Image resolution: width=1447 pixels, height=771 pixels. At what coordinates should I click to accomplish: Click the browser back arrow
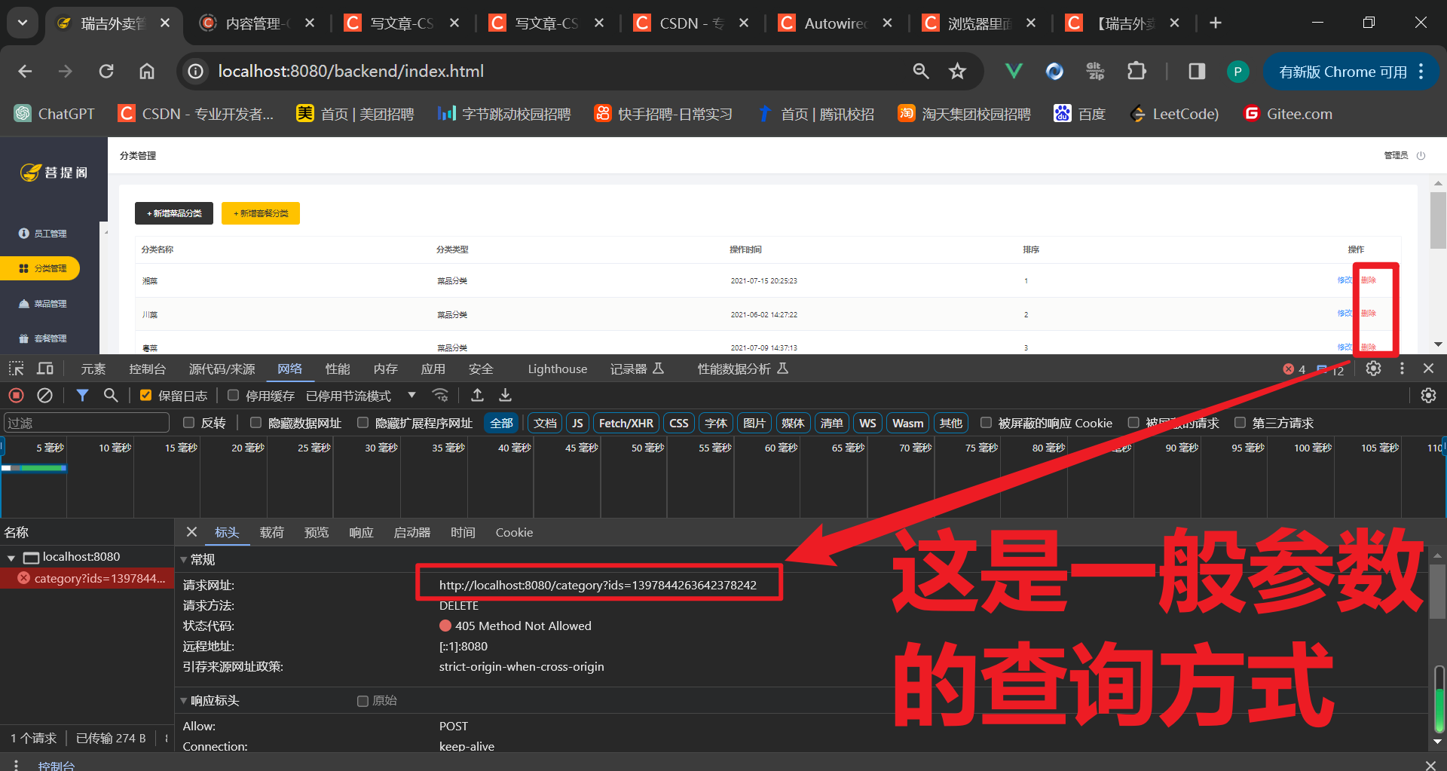pyautogui.click(x=25, y=72)
